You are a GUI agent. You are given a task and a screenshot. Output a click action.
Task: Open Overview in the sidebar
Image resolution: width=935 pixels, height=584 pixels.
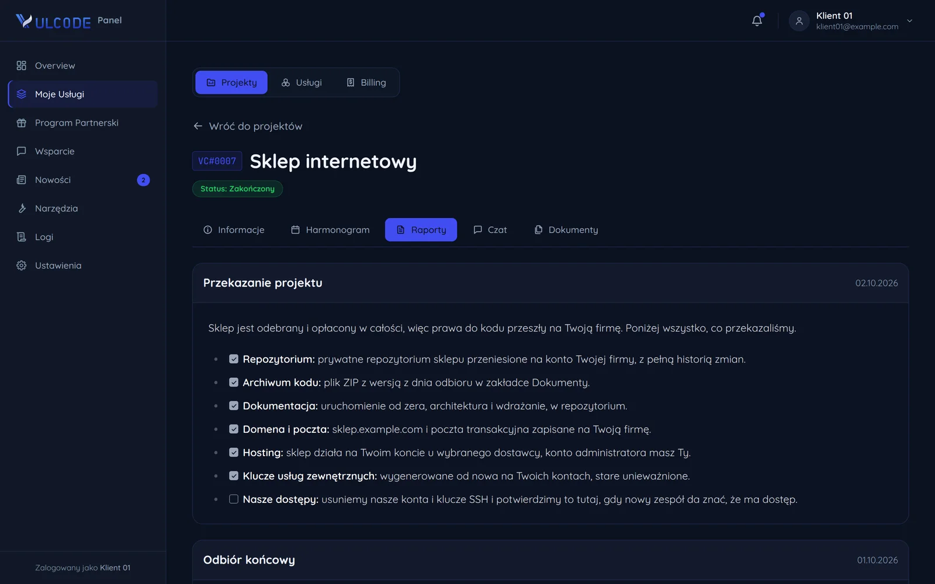[83, 65]
